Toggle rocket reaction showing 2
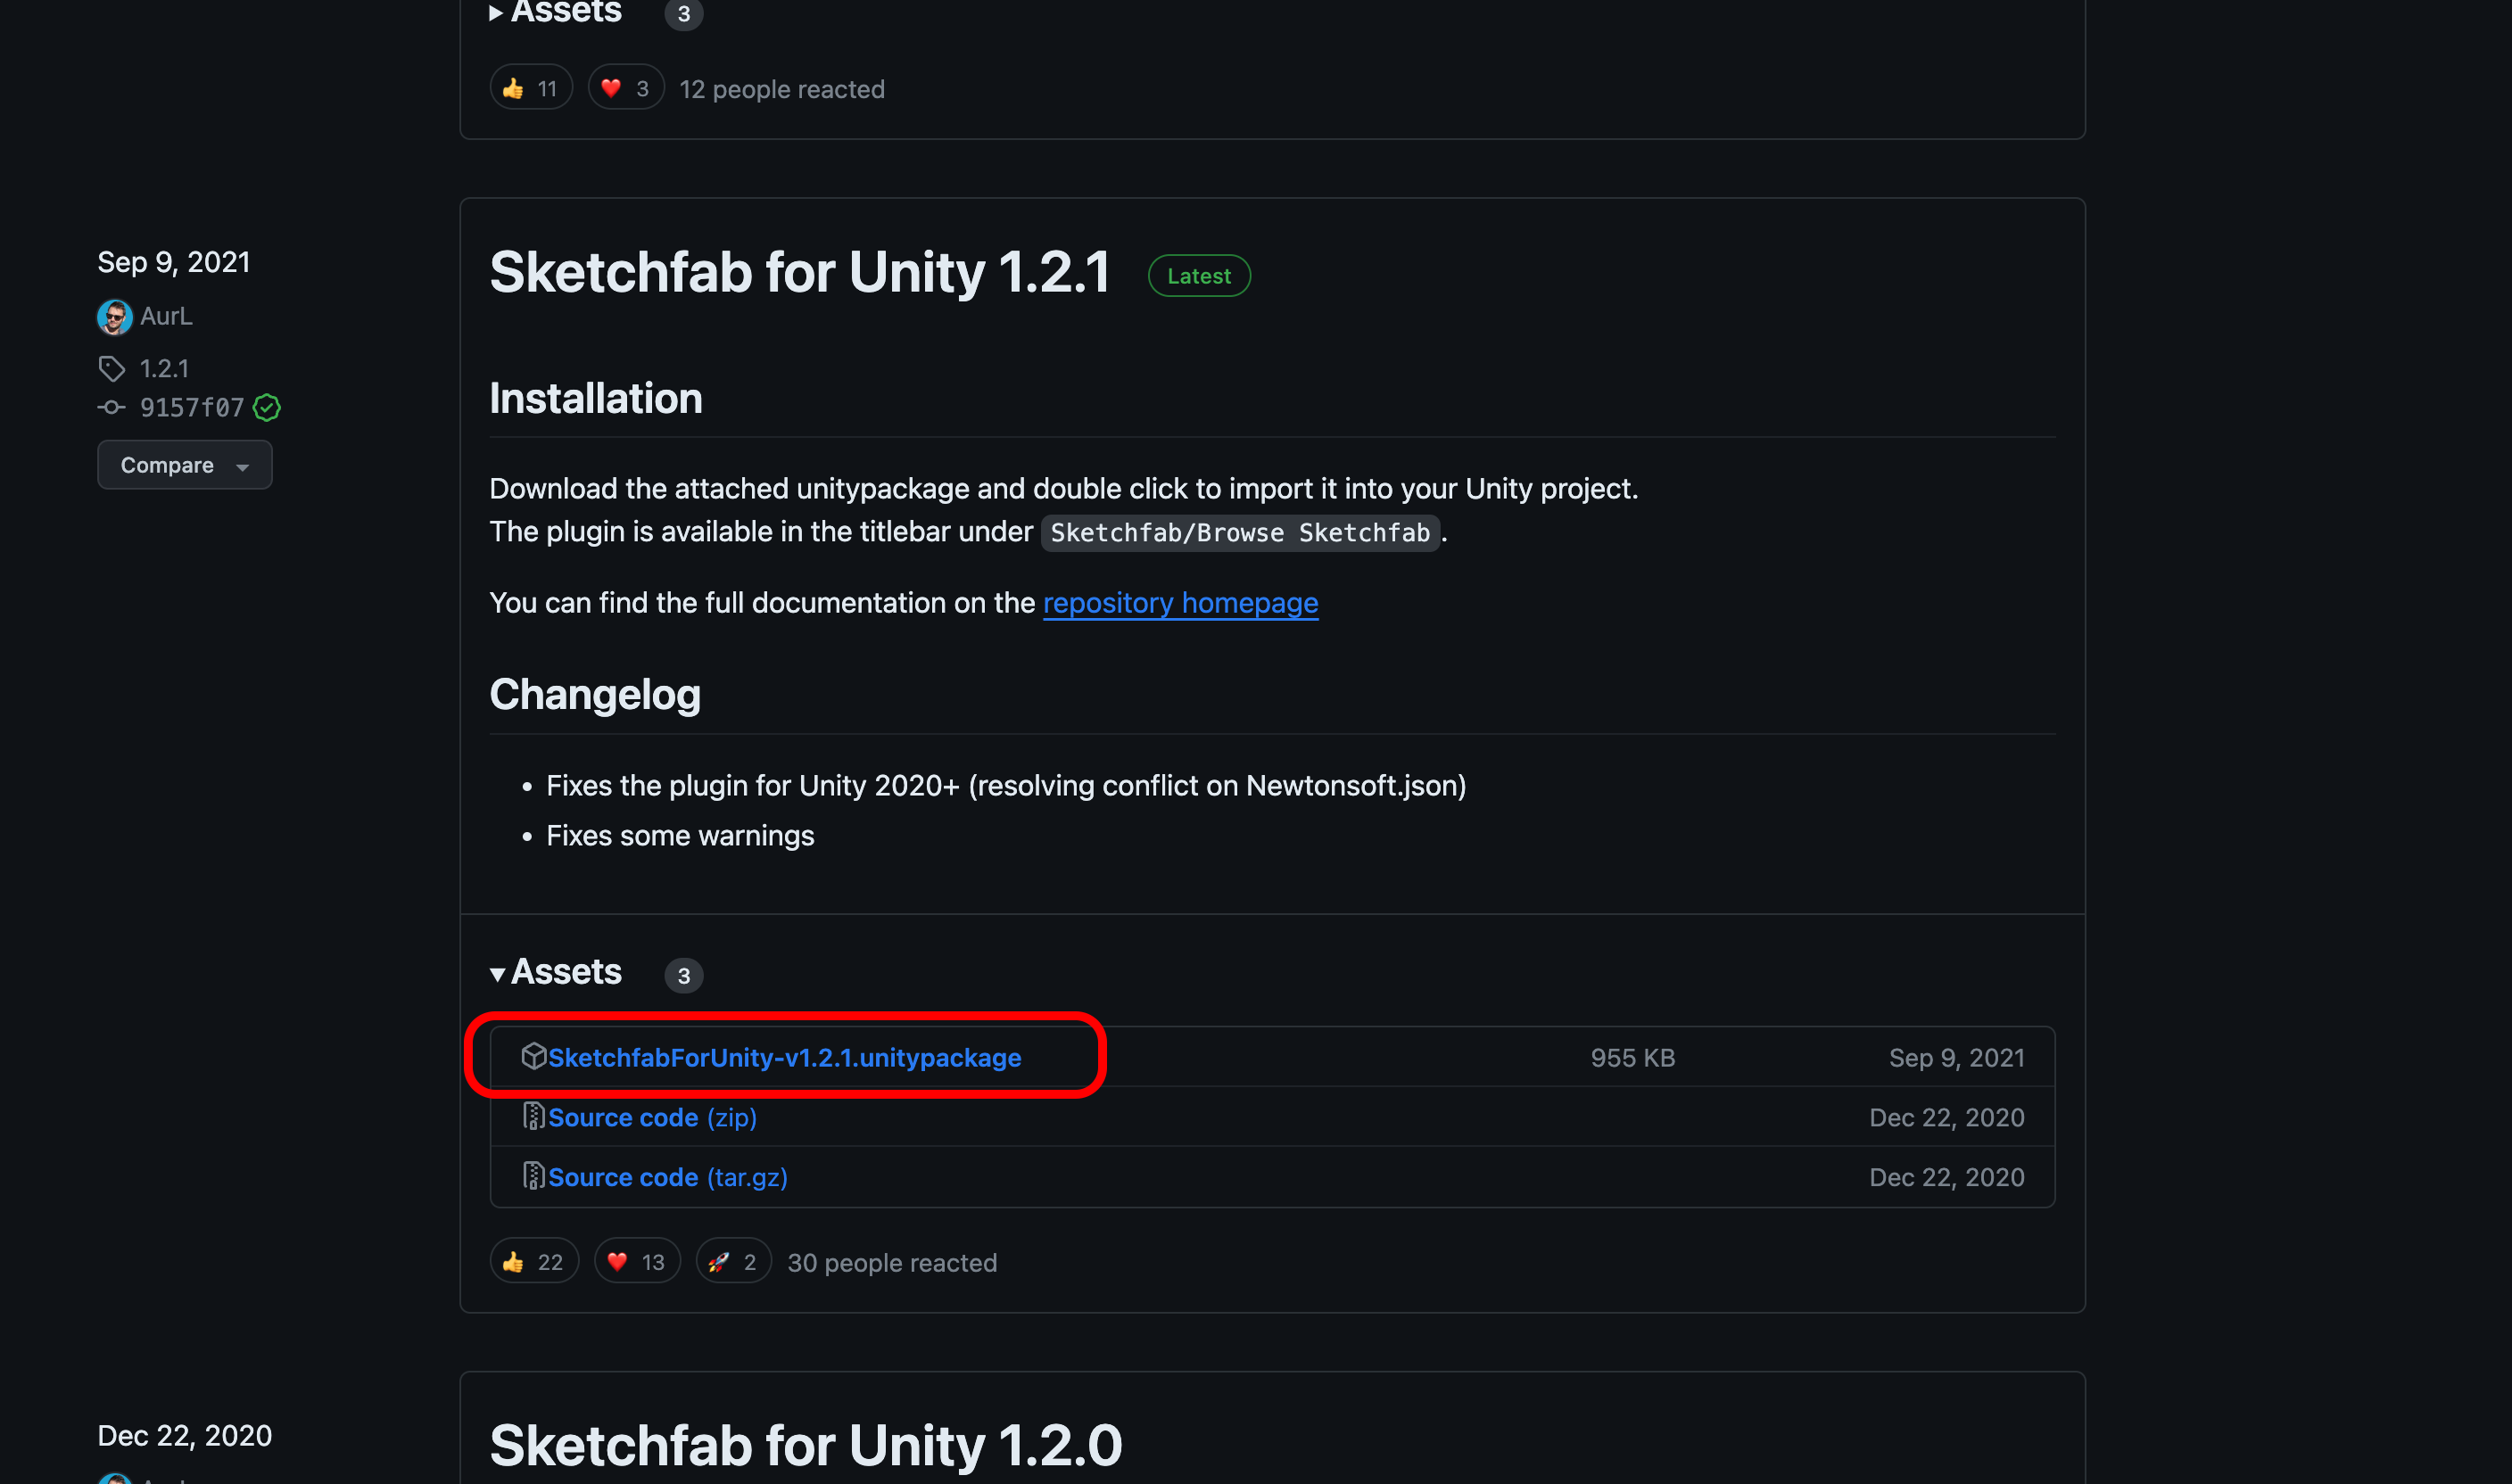The height and width of the screenshot is (1484, 2512). pyautogui.click(x=733, y=1262)
